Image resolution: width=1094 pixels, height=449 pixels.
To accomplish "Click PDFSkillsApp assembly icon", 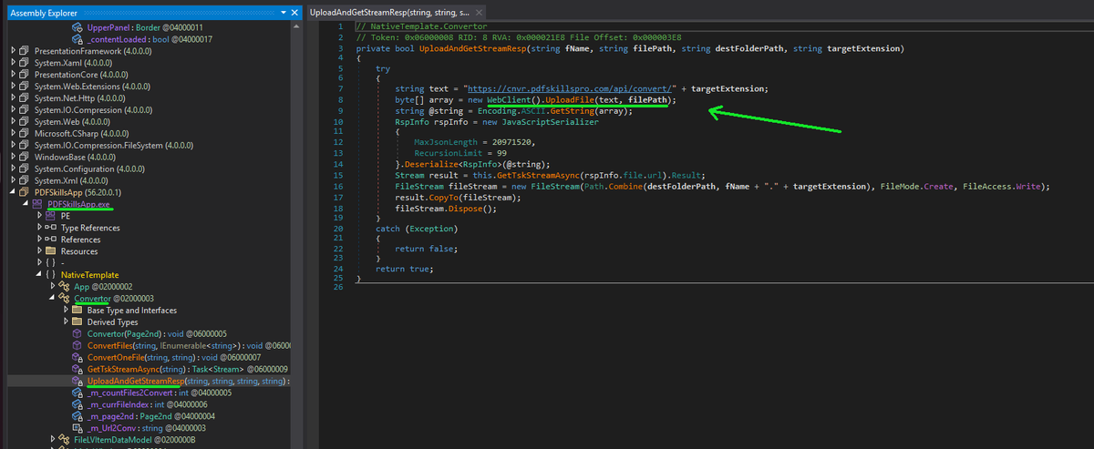I will coord(25,192).
